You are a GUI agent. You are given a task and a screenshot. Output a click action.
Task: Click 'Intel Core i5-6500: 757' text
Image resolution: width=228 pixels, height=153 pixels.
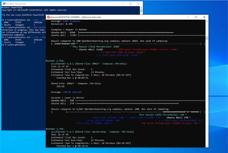click(x=145, y=118)
